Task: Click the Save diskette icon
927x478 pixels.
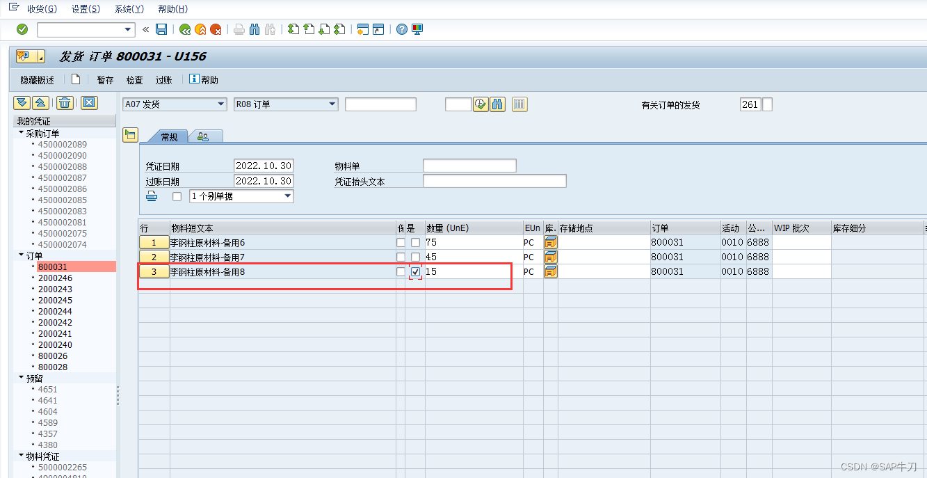Action: click(x=161, y=29)
